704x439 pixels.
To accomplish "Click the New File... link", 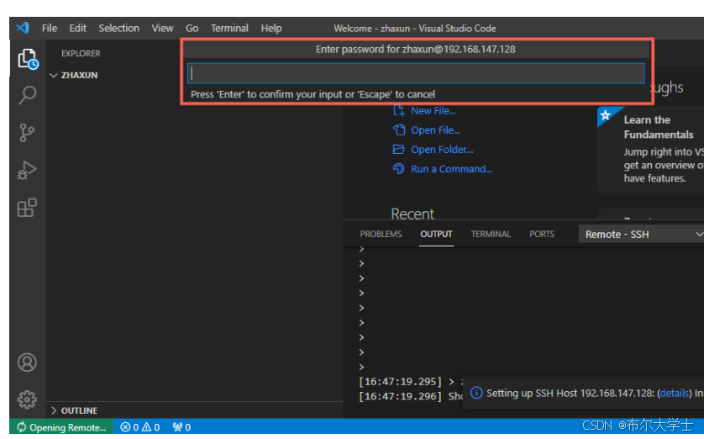I will pos(433,110).
